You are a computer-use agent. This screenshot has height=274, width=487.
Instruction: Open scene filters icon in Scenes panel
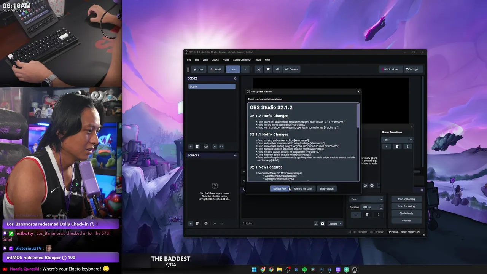click(206, 147)
